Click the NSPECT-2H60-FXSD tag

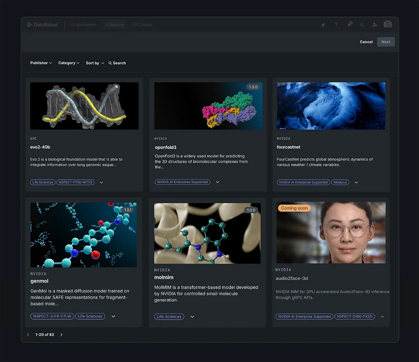354,317
